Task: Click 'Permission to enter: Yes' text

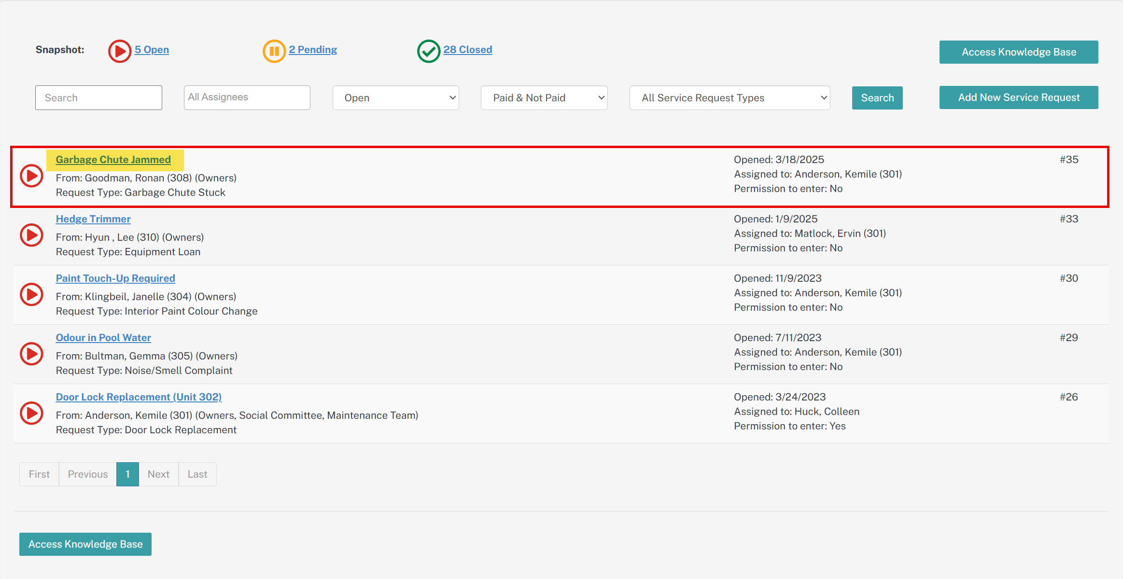Action: coord(790,426)
